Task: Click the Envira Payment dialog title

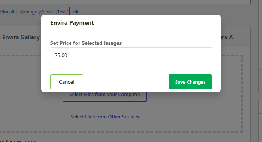Action: click(x=72, y=23)
